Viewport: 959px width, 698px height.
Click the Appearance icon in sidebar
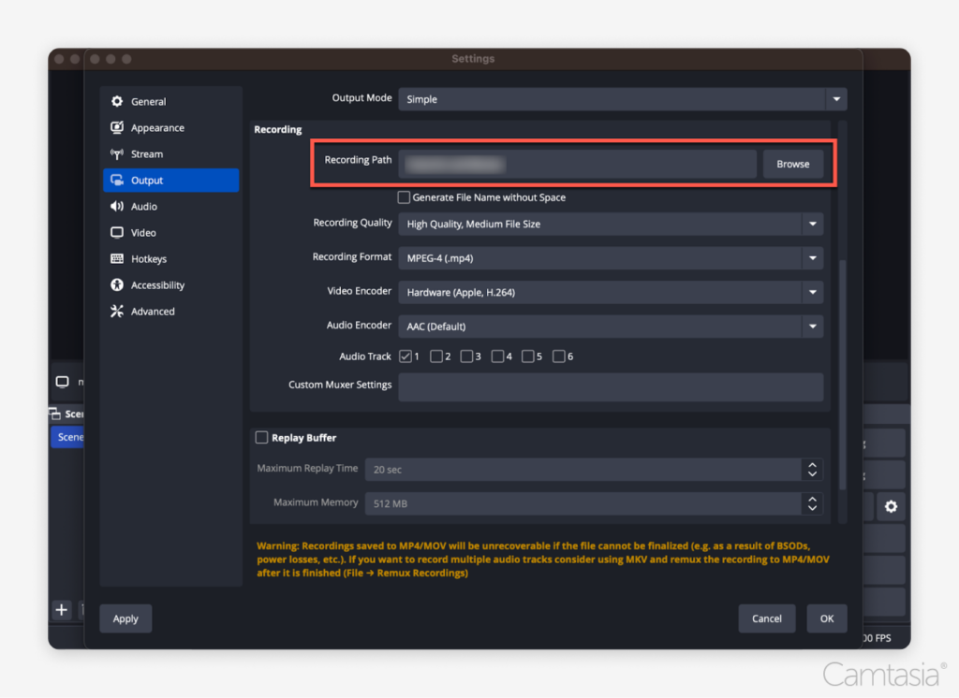click(x=117, y=127)
